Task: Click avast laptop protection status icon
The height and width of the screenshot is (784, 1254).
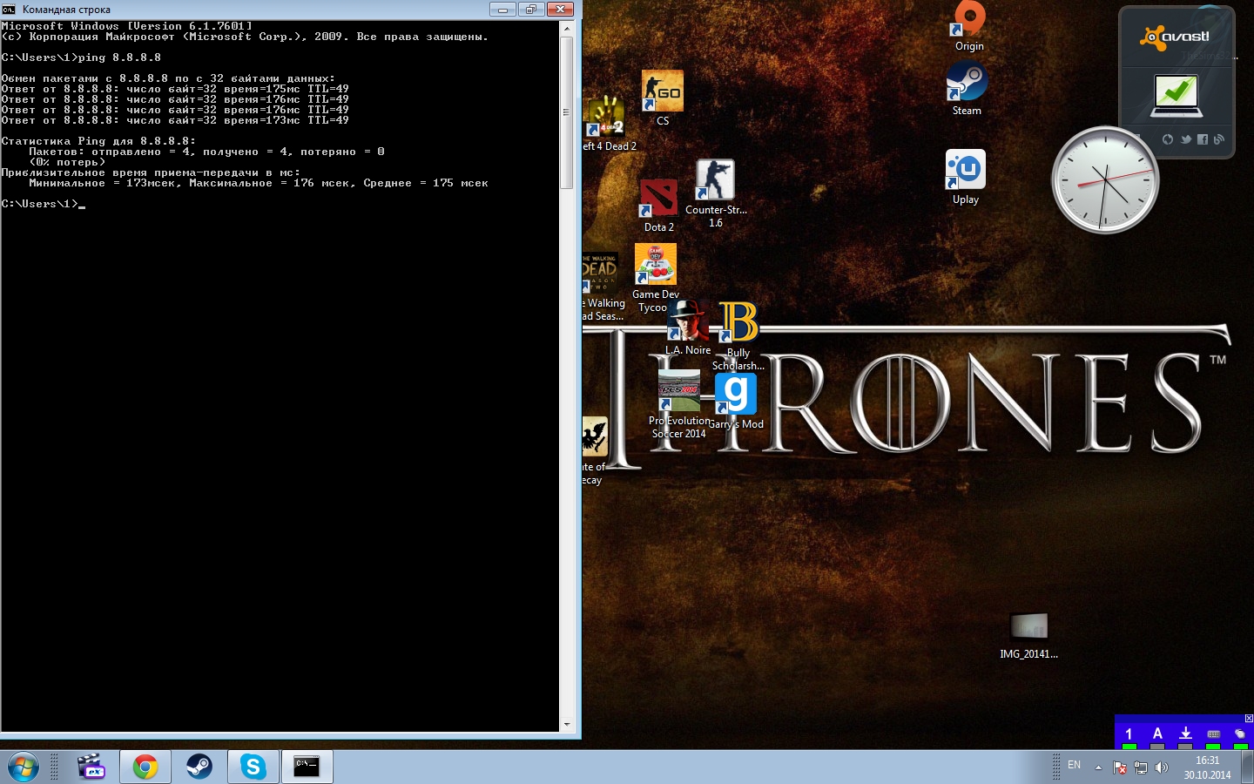Action: pyautogui.click(x=1176, y=95)
